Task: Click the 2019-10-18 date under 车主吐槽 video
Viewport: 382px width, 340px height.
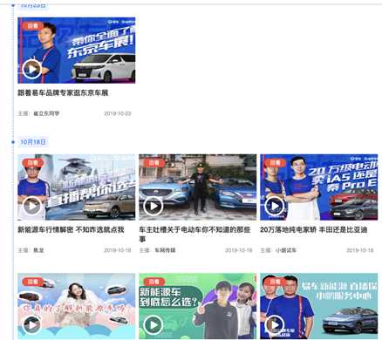Action: 239,250
